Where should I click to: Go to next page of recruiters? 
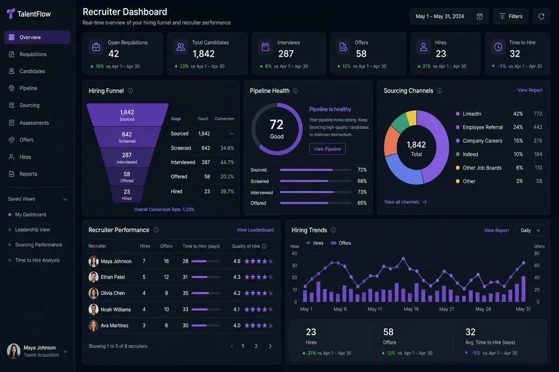[270, 346]
